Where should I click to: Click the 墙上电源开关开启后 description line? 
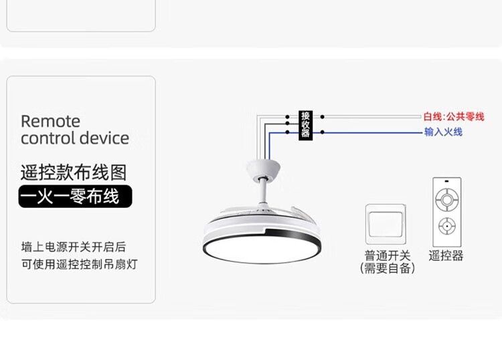tap(74, 247)
